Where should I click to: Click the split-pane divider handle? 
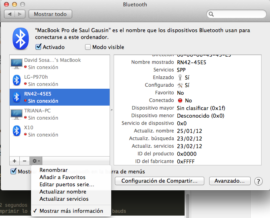tap(112, 110)
